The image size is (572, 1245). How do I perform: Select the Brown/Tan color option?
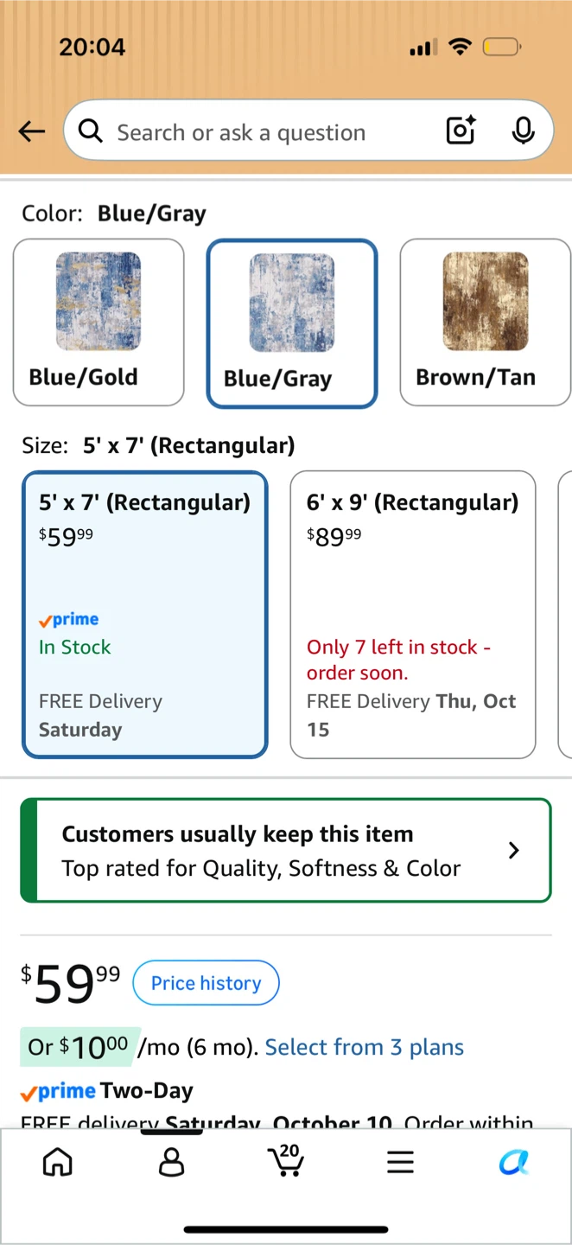[485, 322]
